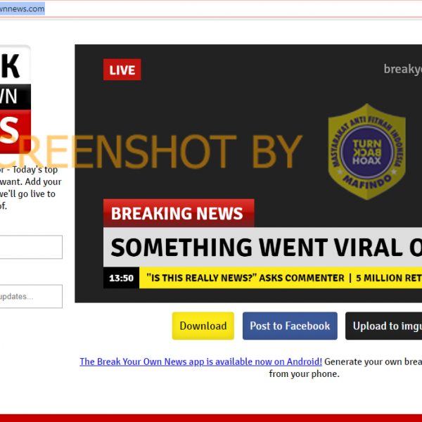Click the red BREAKING NEWS banner

[179, 213]
